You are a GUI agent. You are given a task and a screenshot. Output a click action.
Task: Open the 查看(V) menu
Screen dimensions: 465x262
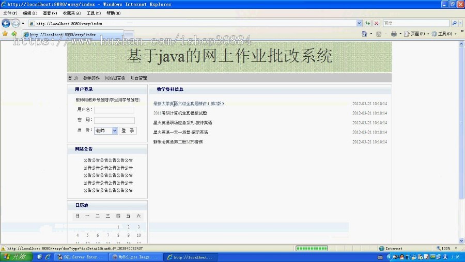[50, 13]
